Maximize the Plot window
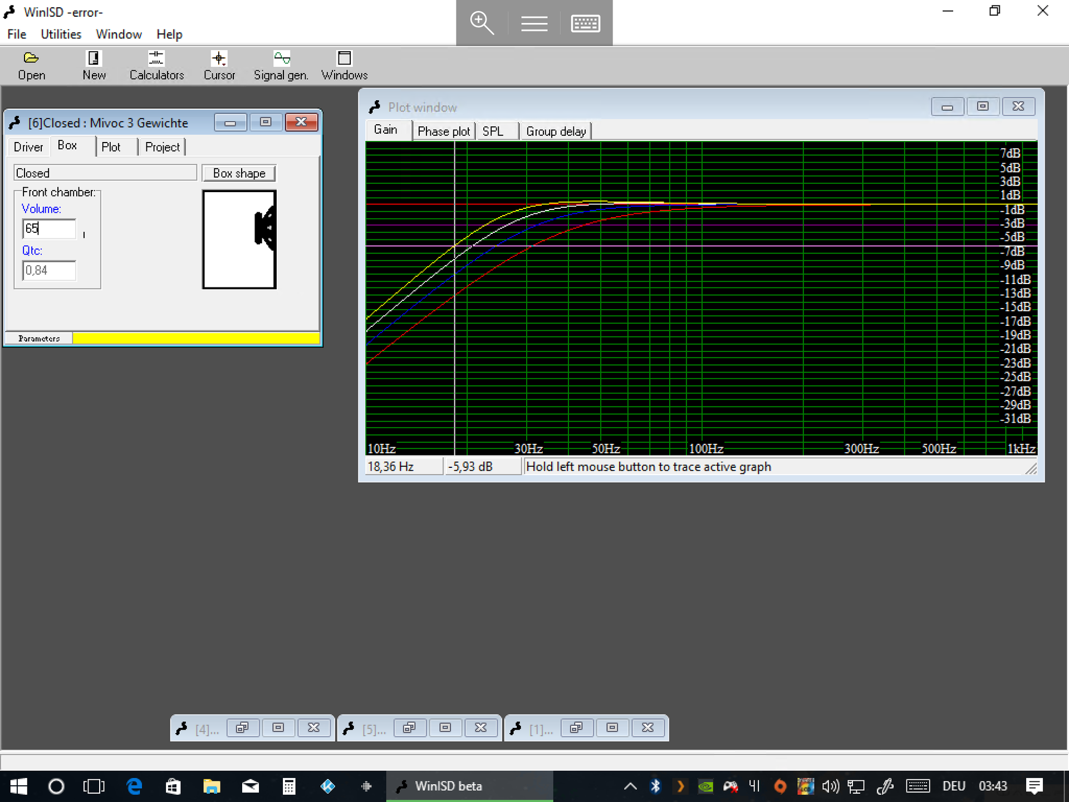Viewport: 1069px width, 802px height. (x=983, y=106)
